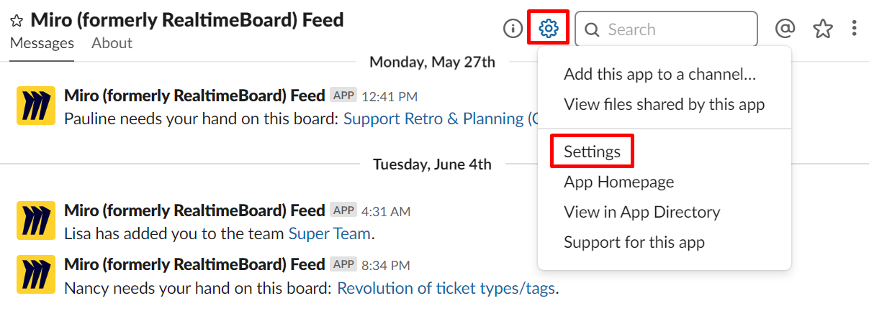Screen dimensions: 869x311
Task: Open the 'Super Team' link
Action: pyautogui.click(x=329, y=233)
